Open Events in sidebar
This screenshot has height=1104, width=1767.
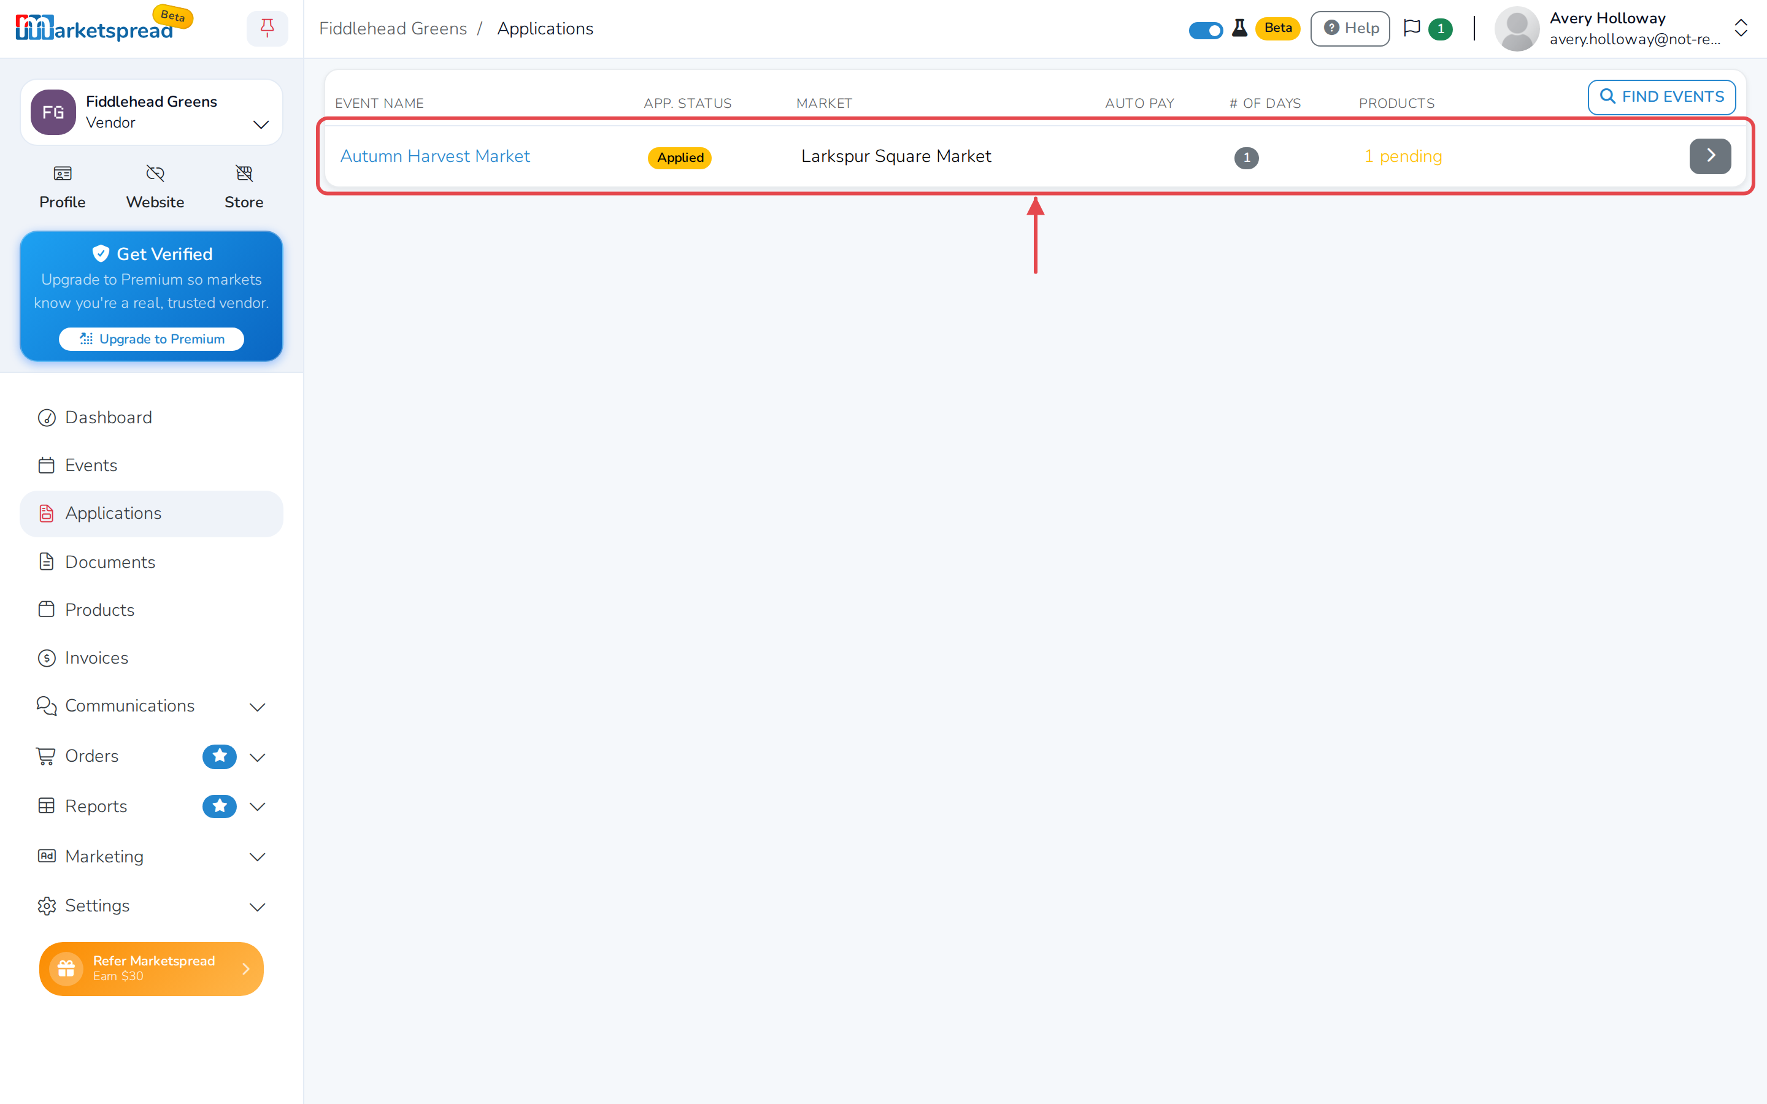tap(151, 465)
